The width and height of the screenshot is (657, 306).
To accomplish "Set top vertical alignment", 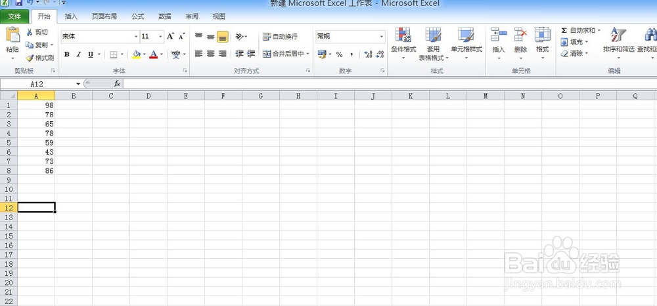I will [198, 37].
